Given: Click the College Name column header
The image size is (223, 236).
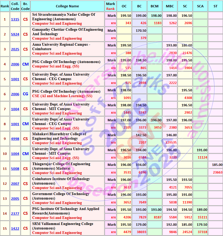Looking at the screenshot, I should coord(67,6).
